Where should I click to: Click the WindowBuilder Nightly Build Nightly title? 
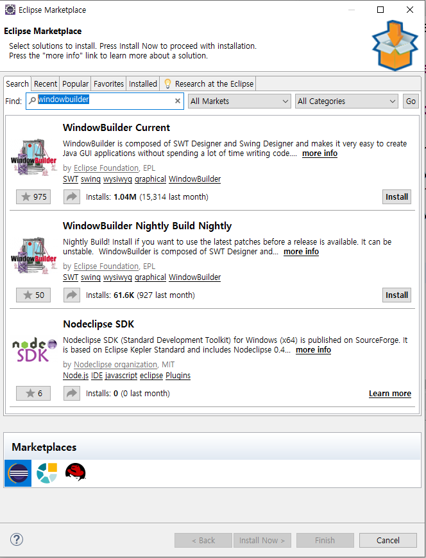point(147,225)
